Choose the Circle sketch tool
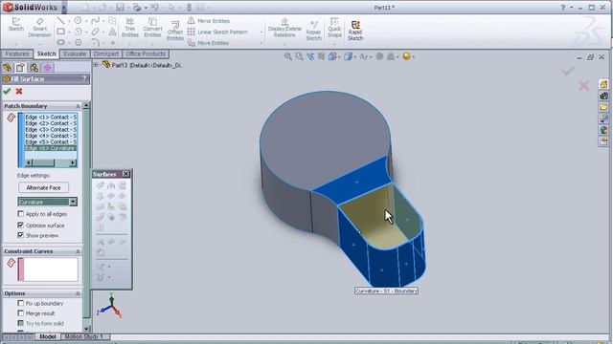This screenshot has height=344, width=613. coord(78,21)
